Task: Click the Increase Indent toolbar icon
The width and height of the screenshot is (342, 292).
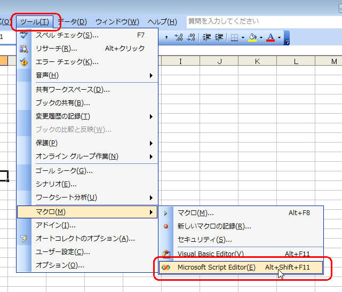Action: tap(219, 37)
